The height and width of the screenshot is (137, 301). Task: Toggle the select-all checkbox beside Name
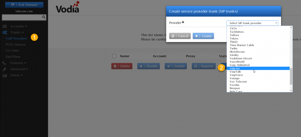(x=114, y=56)
